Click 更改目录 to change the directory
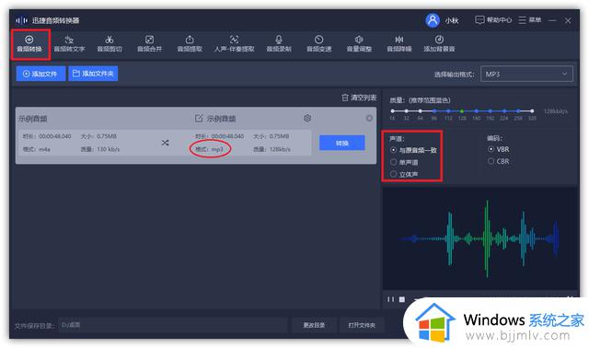589x348 pixels. pyautogui.click(x=314, y=325)
